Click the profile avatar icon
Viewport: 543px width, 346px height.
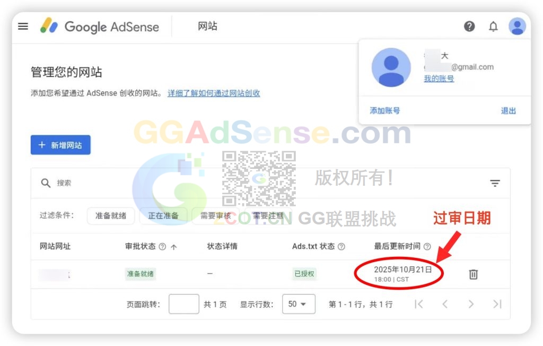click(x=517, y=25)
